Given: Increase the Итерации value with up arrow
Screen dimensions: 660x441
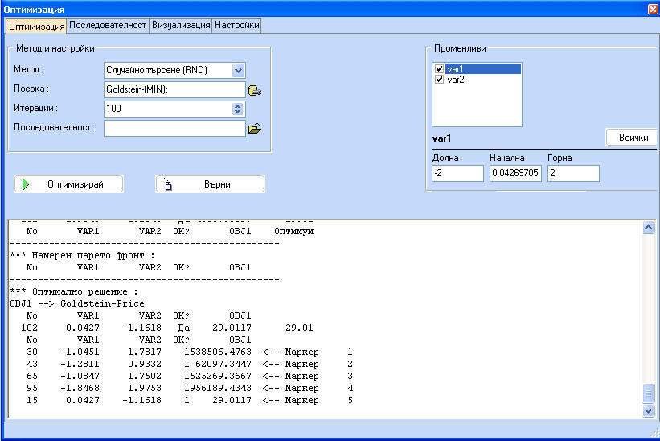Looking at the screenshot, I should 237,105.
